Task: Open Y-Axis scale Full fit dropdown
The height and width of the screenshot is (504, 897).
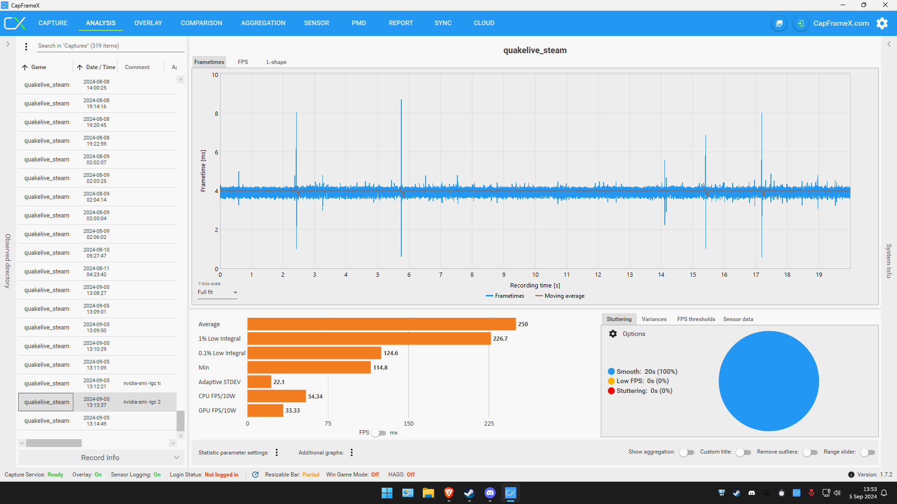Action: tap(217, 292)
